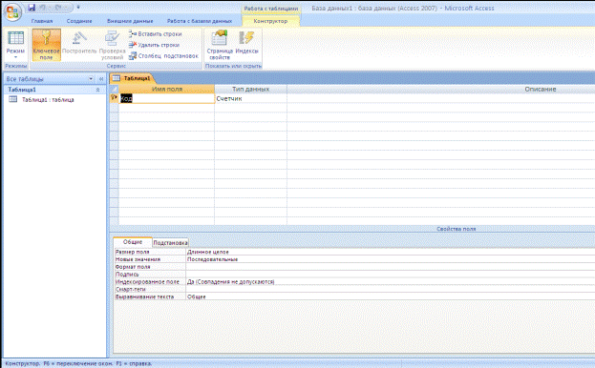This screenshot has width=595, height=368.
Task: Click the Office button logo
Action: [12, 12]
